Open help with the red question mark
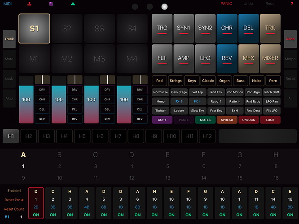Image resolution: width=299 pixels, height=224 pixels. [292, 4]
